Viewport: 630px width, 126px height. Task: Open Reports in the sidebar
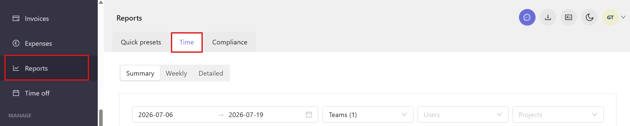(47, 68)
